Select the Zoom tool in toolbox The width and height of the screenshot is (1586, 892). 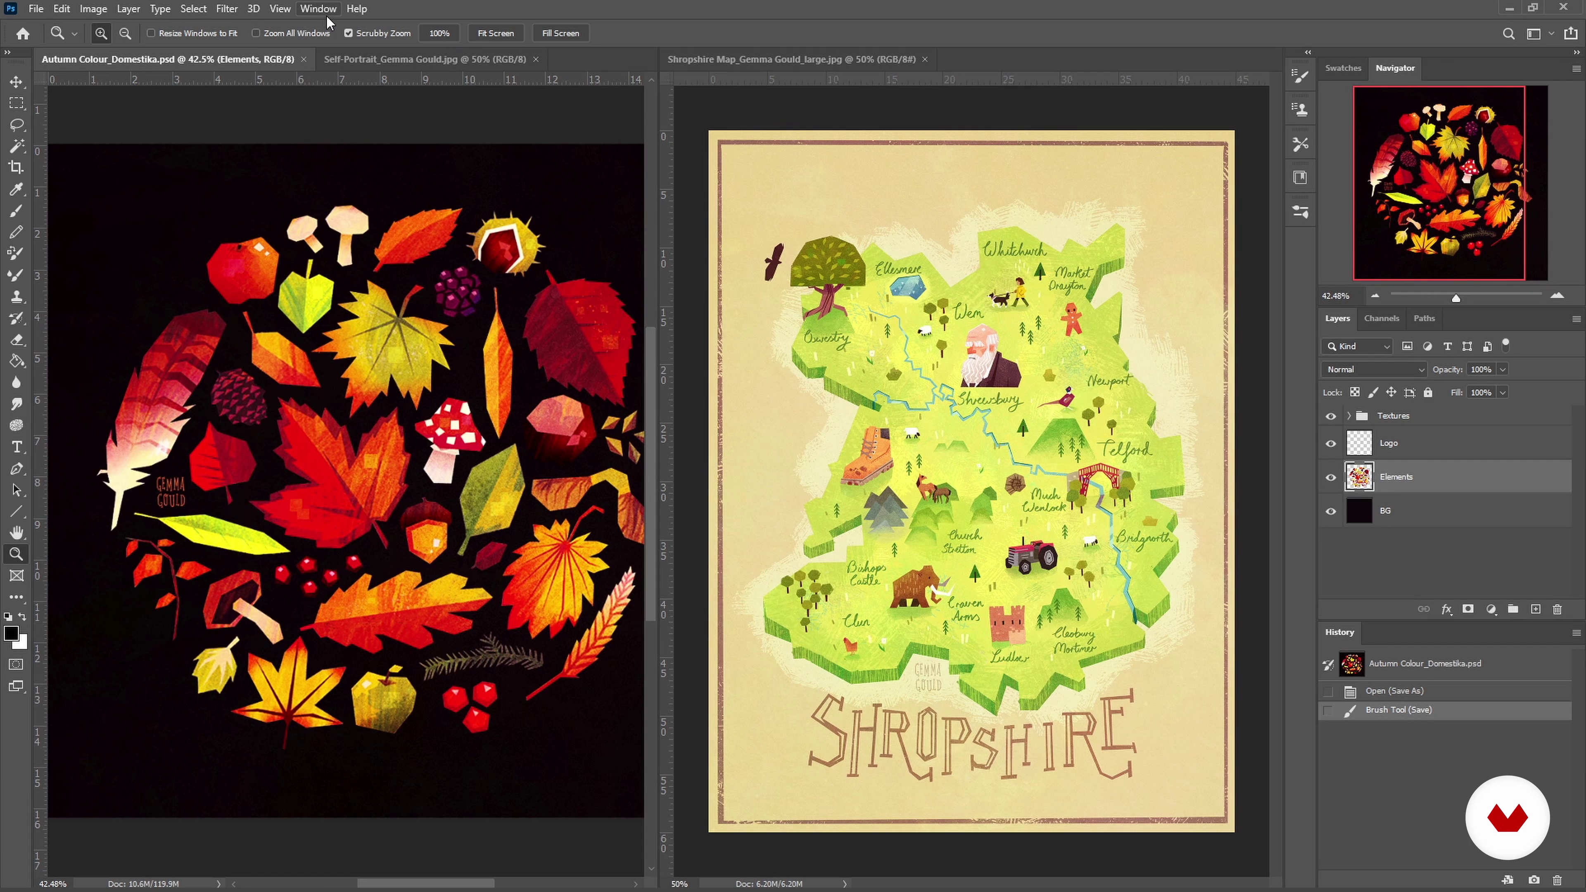17,554
